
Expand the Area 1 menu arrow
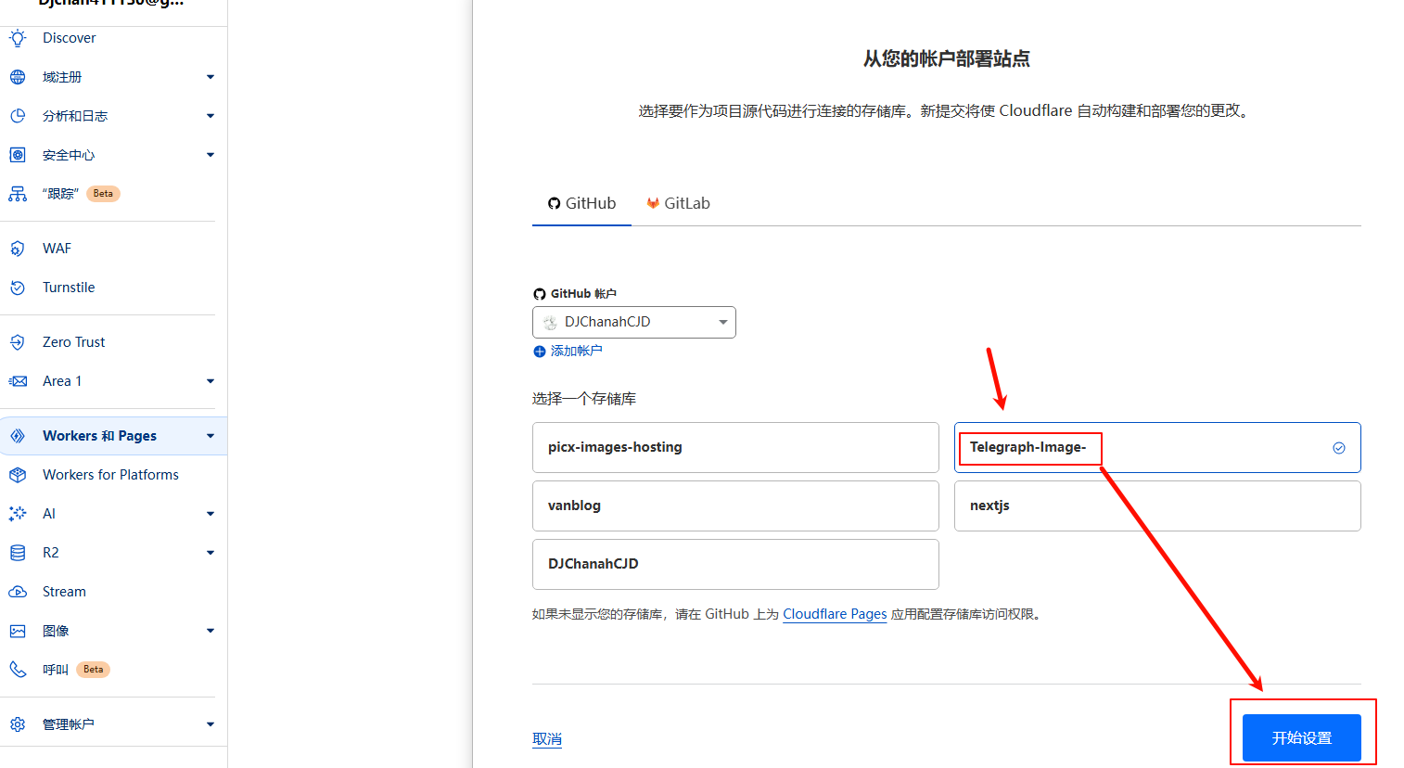tap(211, 381)
